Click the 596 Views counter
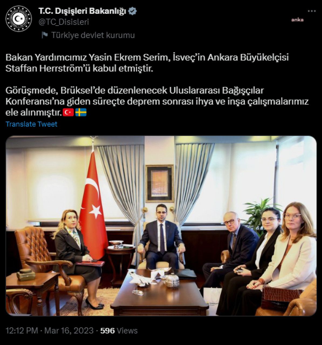 (119, 330)
